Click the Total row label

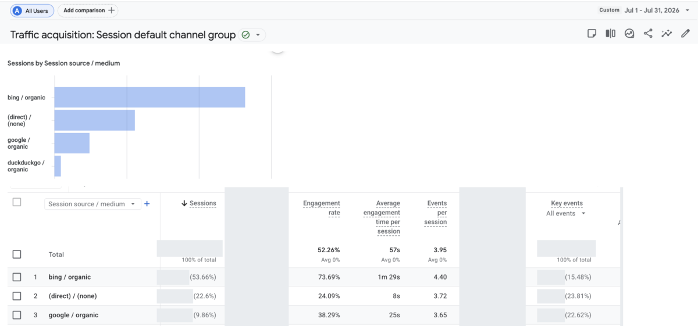[56, 255]
